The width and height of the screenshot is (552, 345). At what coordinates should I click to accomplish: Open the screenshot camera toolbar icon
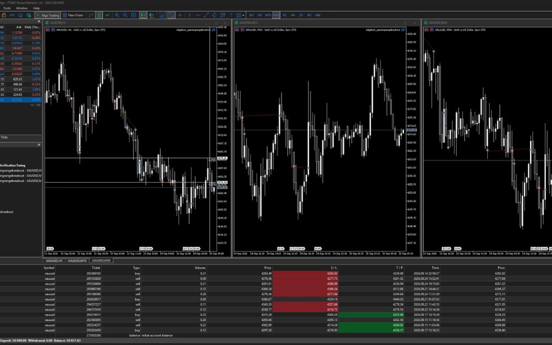point(162,15)
